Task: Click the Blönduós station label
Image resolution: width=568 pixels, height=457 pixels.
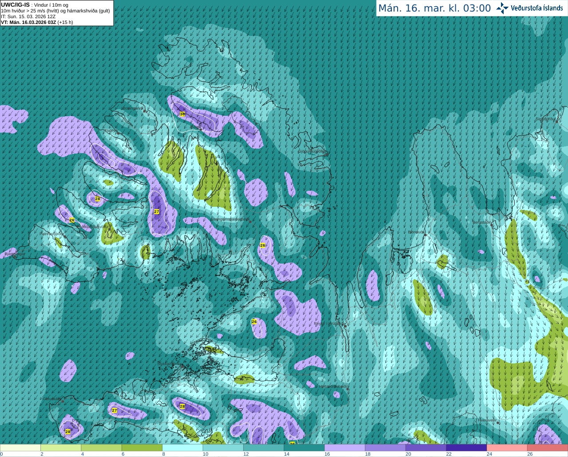Action: [416, 232]
